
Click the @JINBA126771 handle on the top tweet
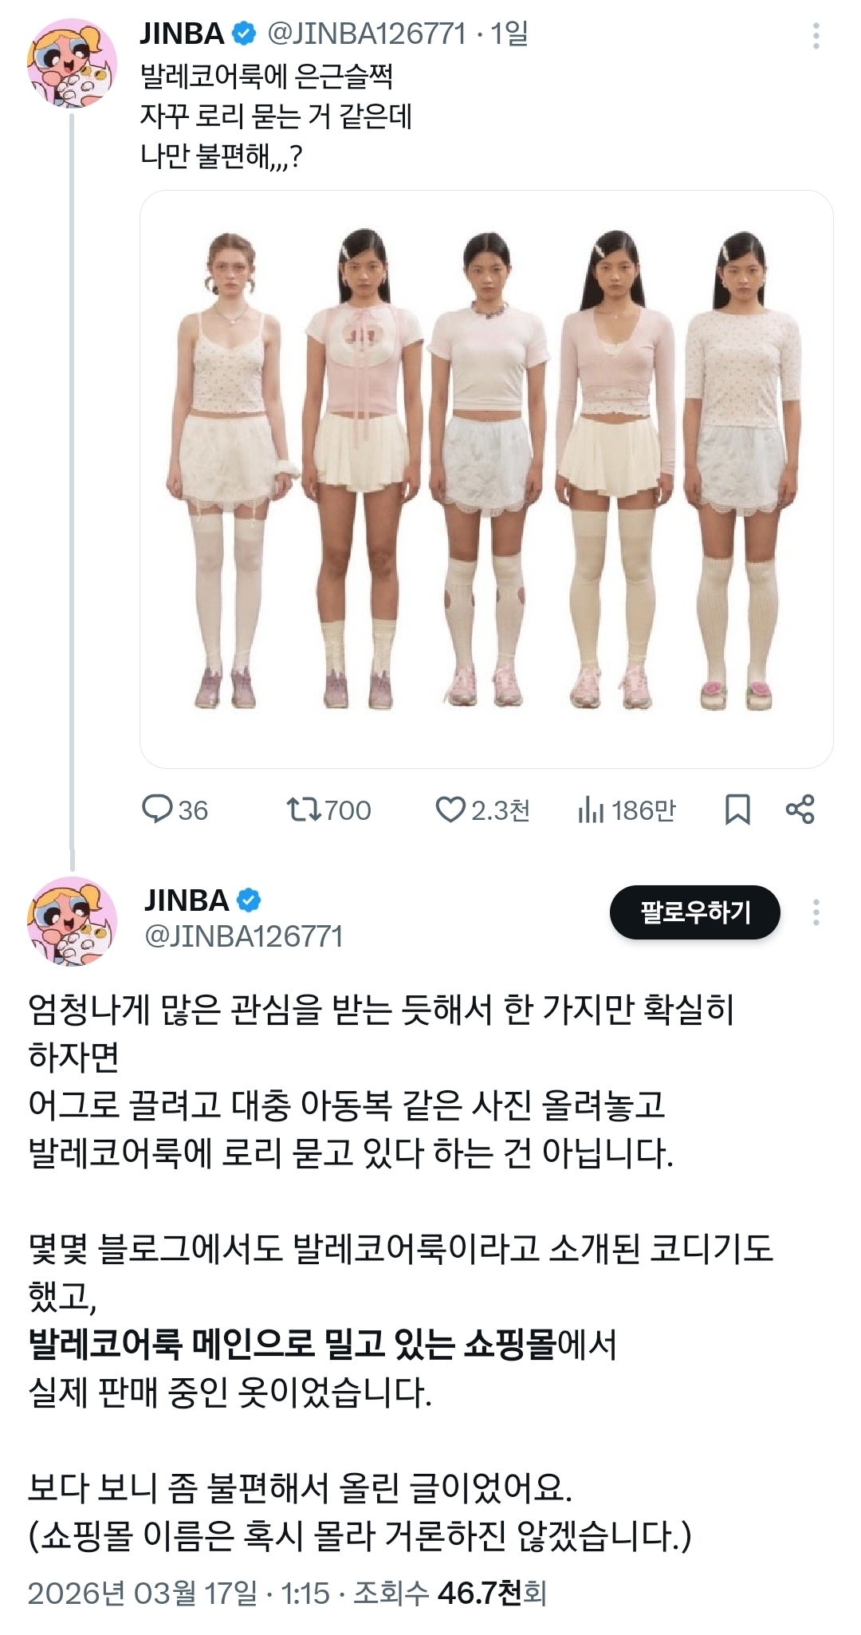point(366,33)
